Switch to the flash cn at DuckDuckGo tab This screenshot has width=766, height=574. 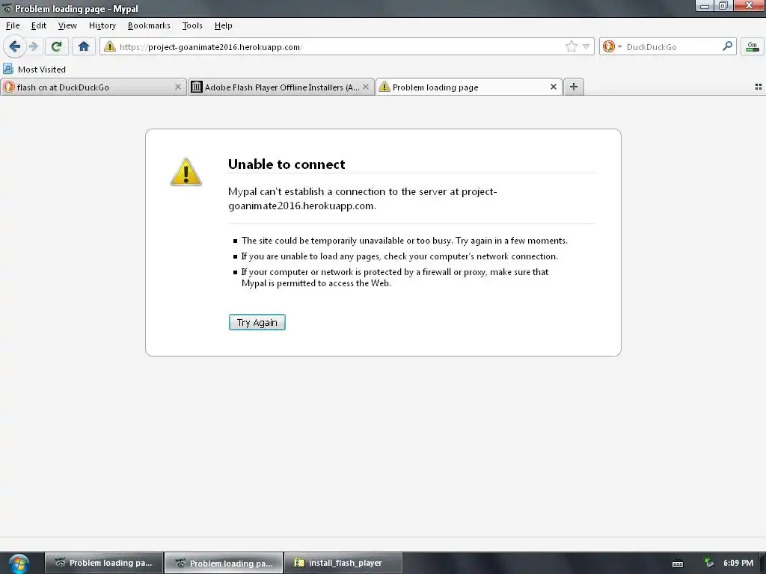pyautogui.click(x=93, y=87)
